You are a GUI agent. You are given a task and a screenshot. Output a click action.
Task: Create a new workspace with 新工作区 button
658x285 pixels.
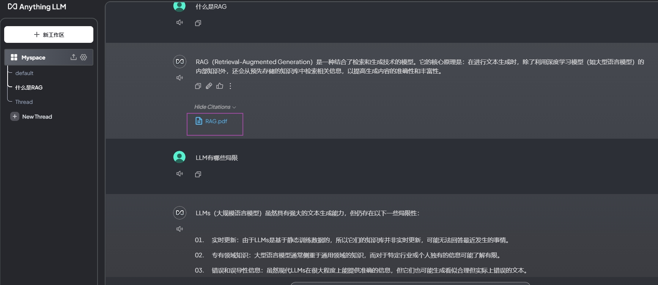click(49, 34)
